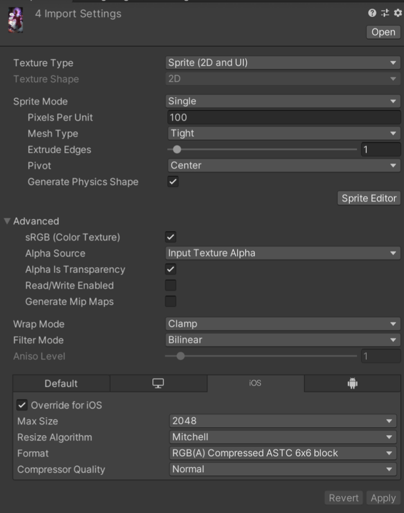The height and width of the screenshot is (513, 404).
Task: Switch to the Standalone monitor platform tab
Action: click(x=158, y=383)
